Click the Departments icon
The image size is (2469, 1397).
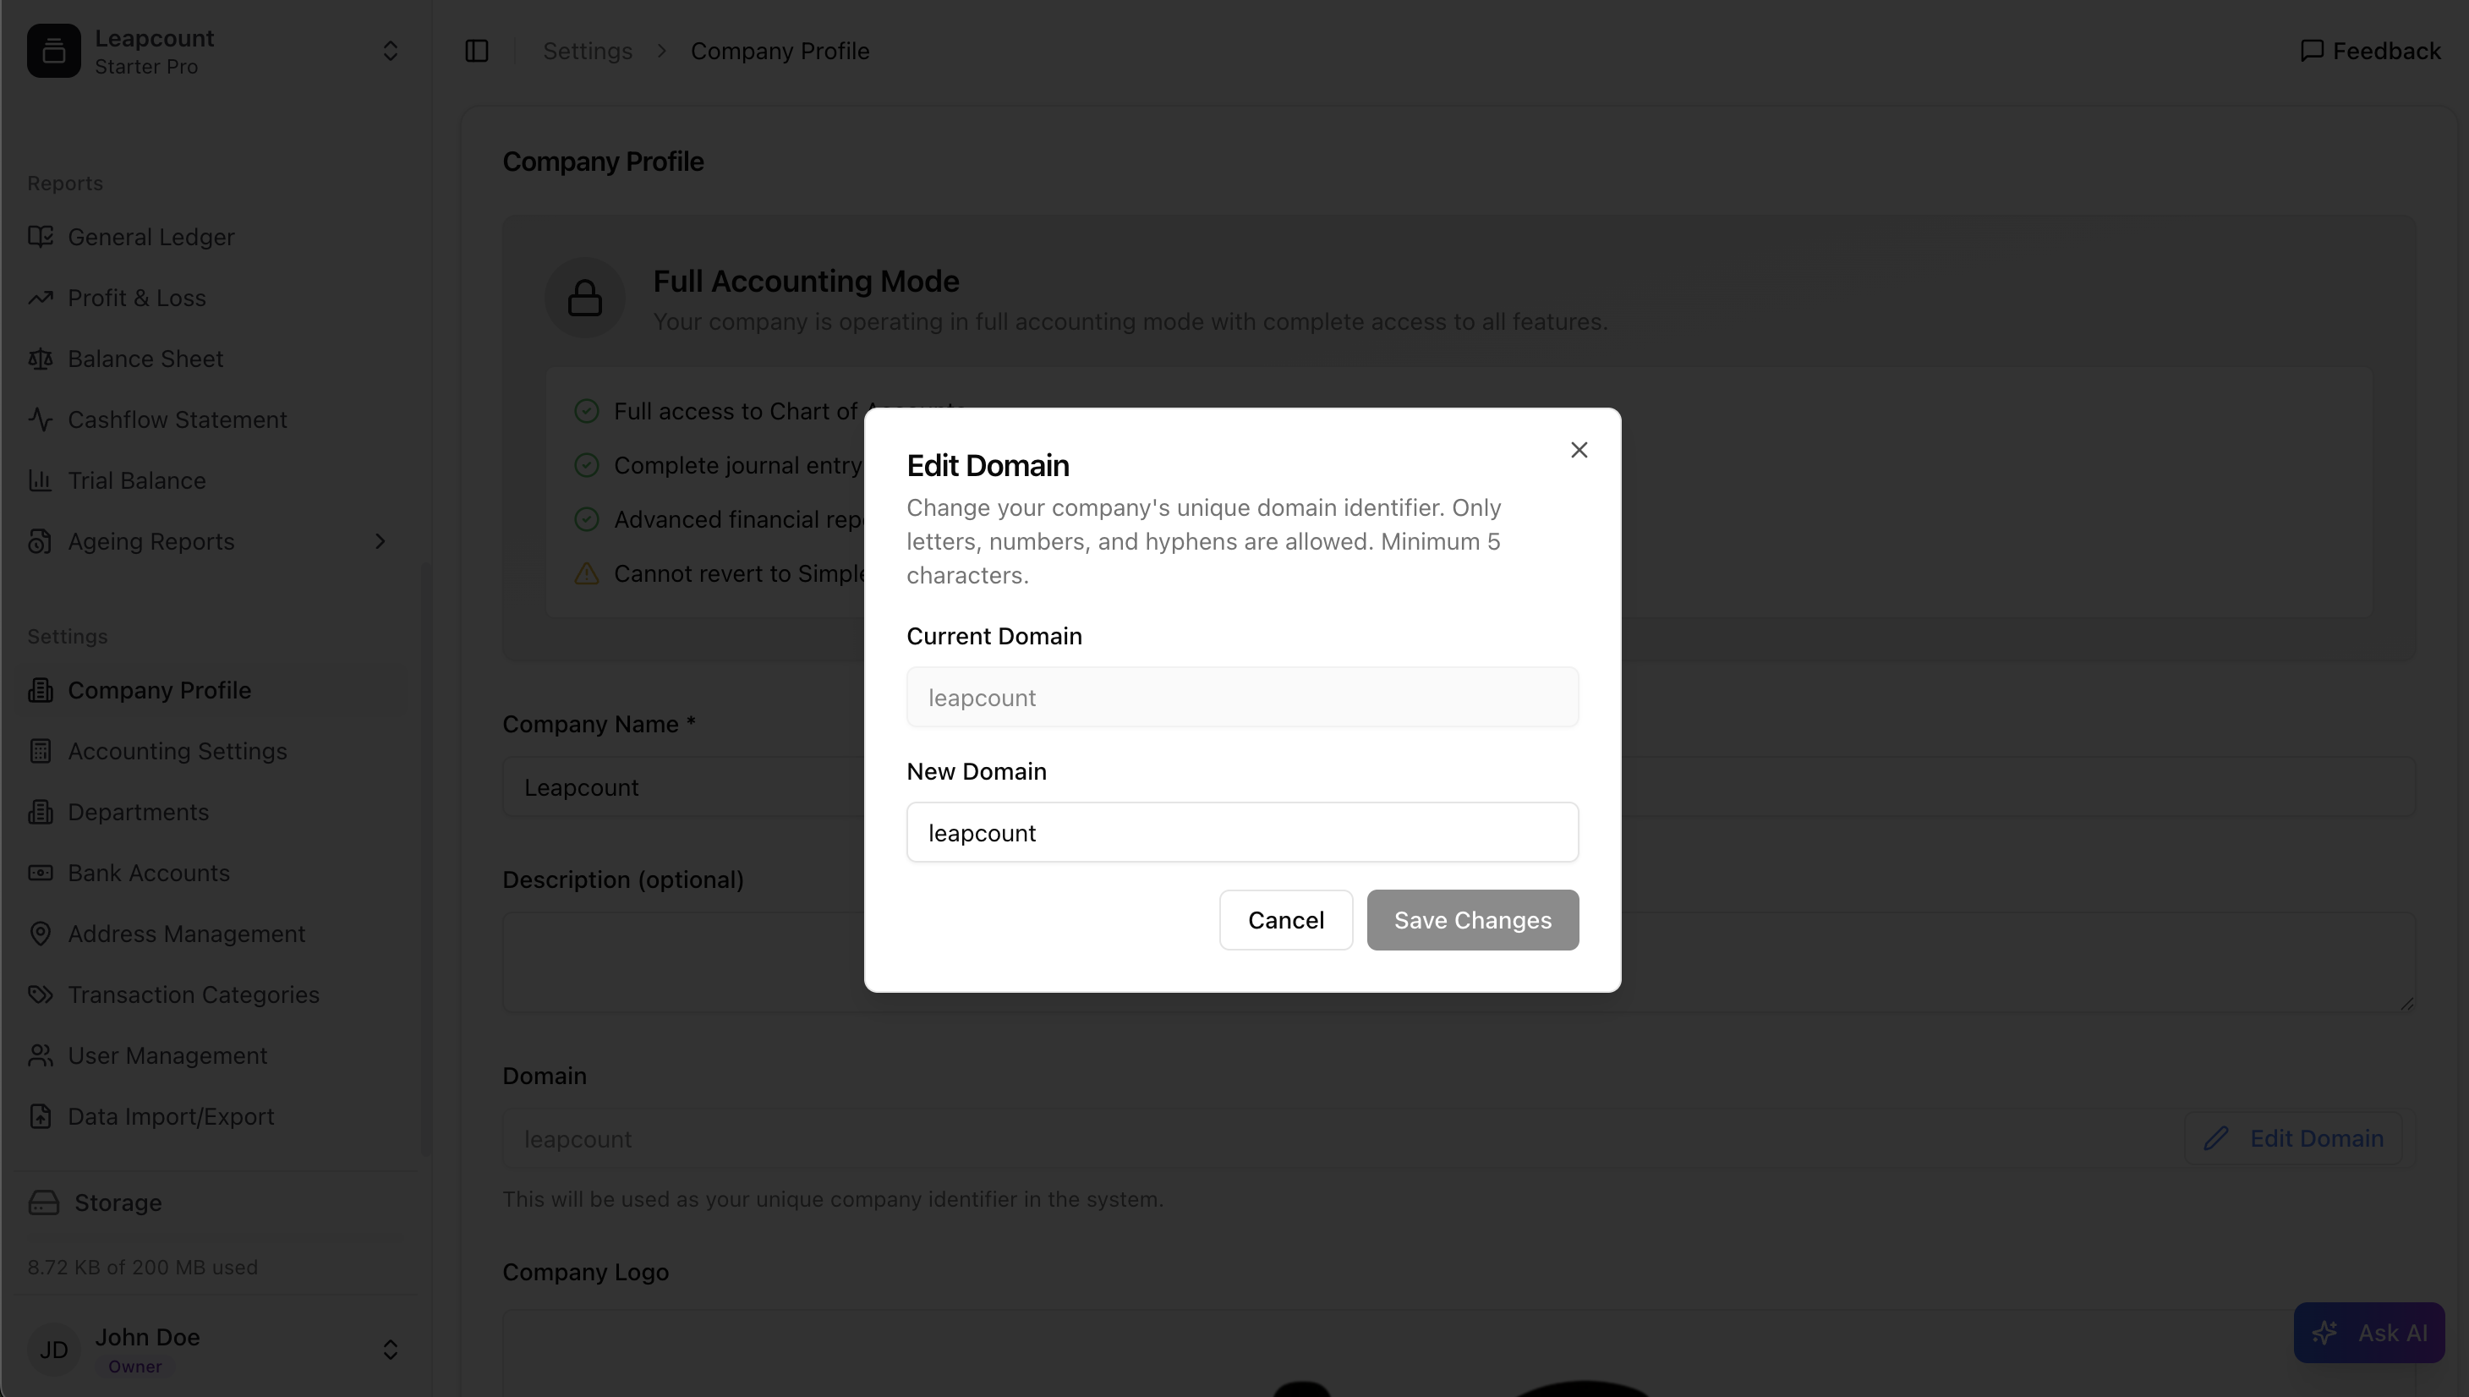(x=41, y=812)
